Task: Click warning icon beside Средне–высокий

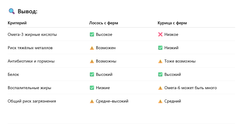Action: click(92, 101)
